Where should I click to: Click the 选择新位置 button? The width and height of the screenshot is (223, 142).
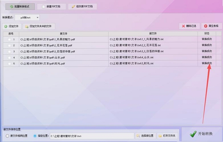[x=145, y=136]
